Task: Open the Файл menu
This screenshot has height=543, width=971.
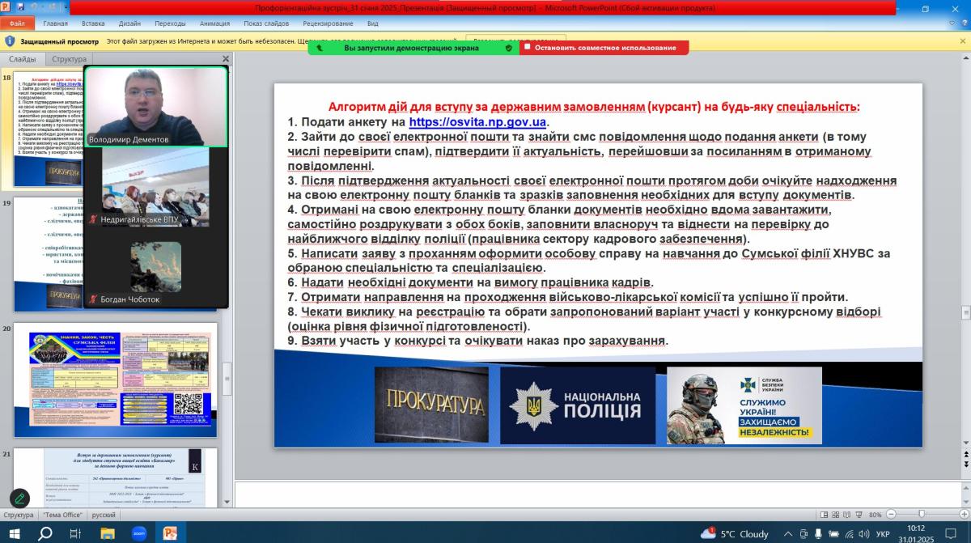Action: (x=17, y=23)
